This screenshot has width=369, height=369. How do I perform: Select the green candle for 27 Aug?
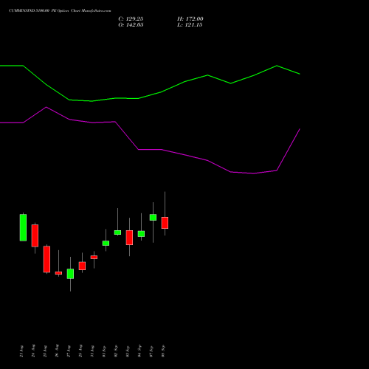click(70, 274)
